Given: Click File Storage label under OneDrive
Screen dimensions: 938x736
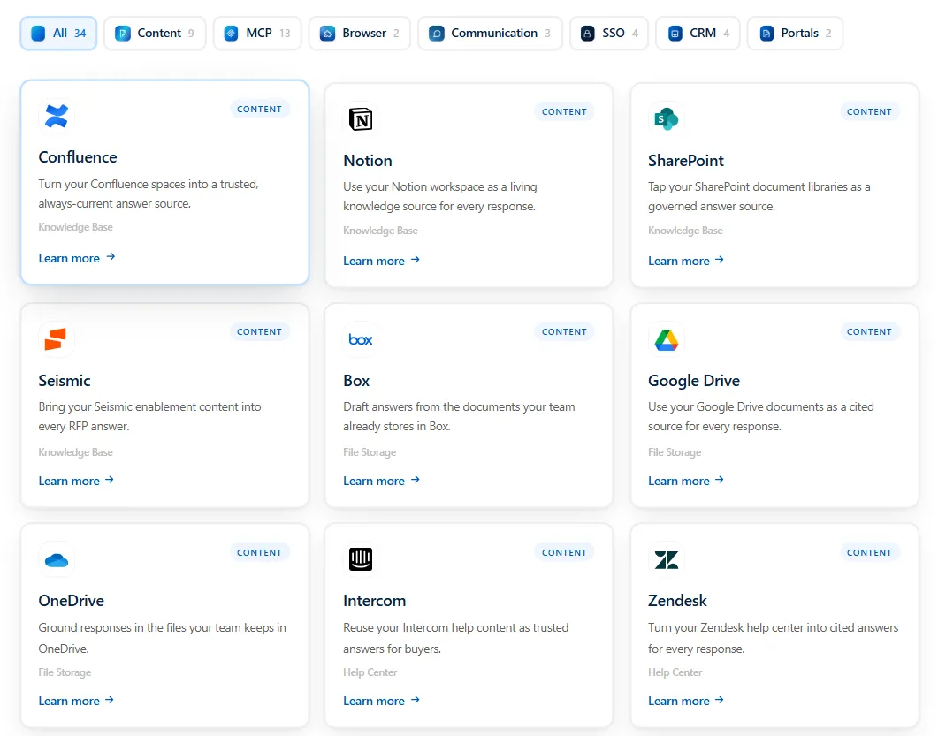Looking at the screenshot, I should (65, 672).
